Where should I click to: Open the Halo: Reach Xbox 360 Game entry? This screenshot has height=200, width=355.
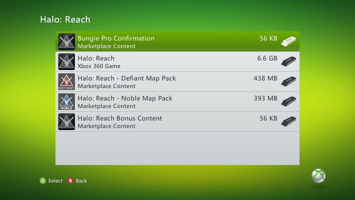[x=96, y=59]
